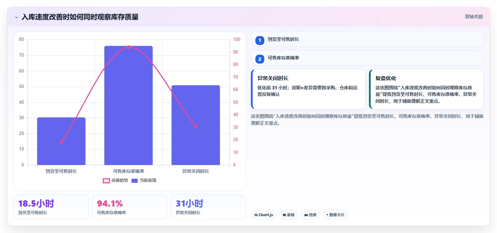Click the number 1 badge

pos(260,41)
